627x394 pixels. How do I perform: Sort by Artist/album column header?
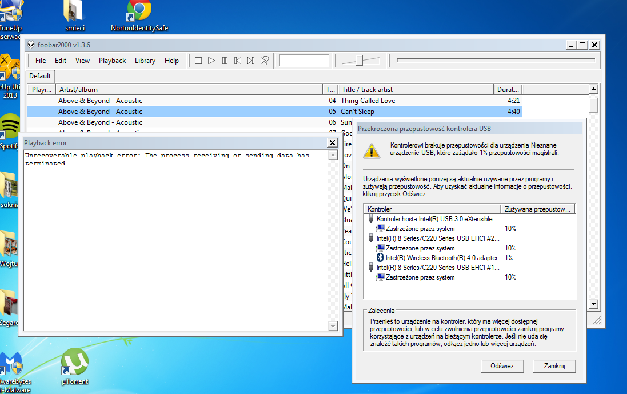pyautogui.click(x=189, y=90)
